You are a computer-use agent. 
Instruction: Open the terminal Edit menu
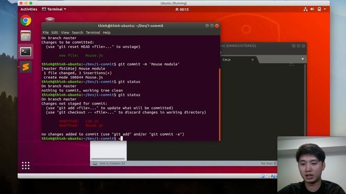click(55, 32)
